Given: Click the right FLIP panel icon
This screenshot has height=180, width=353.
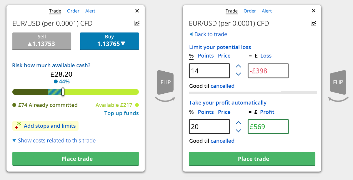Looking at the screenshot, I should pos(338,82).
